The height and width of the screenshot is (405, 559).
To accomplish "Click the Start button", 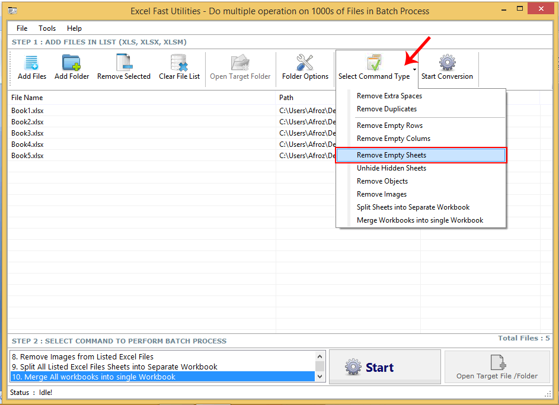I will (384, 366).
